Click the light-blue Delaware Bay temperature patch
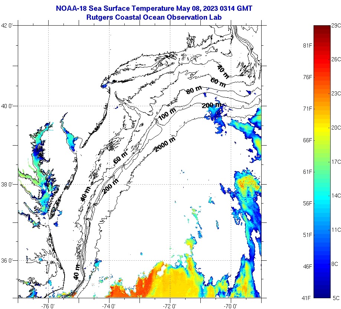 (x=71, y=139)
